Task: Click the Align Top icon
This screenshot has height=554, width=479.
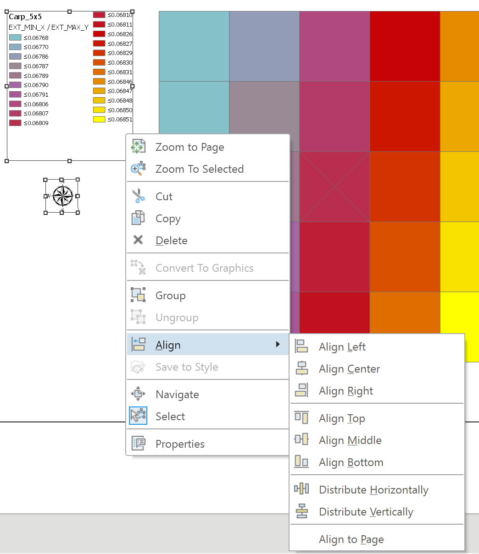Action: [301, 418]
